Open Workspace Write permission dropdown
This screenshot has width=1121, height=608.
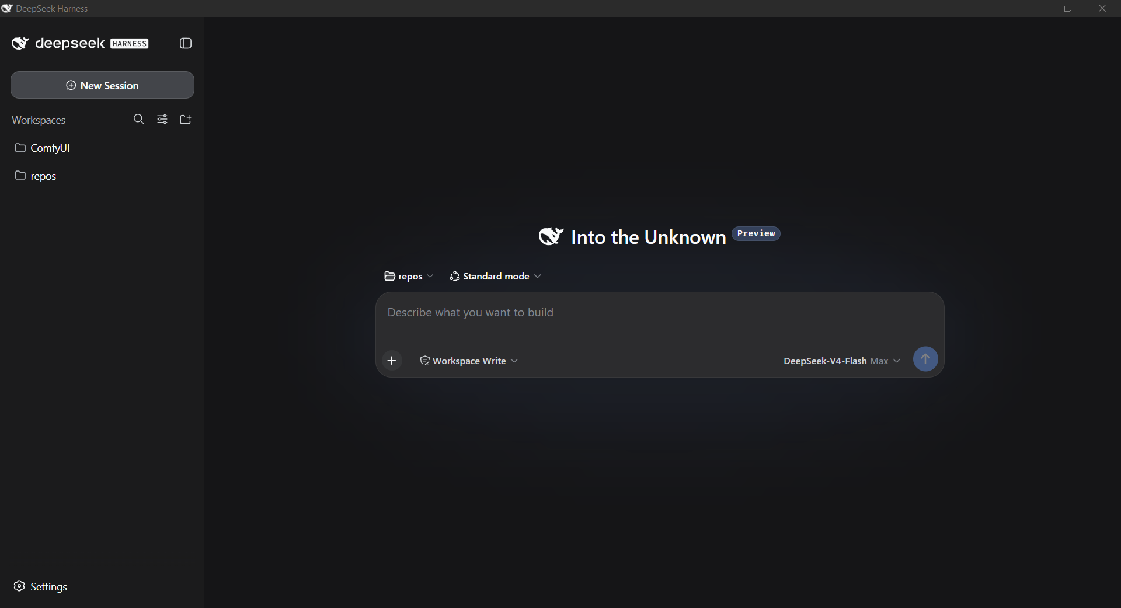pyautogui.click(x=469, y=361)
